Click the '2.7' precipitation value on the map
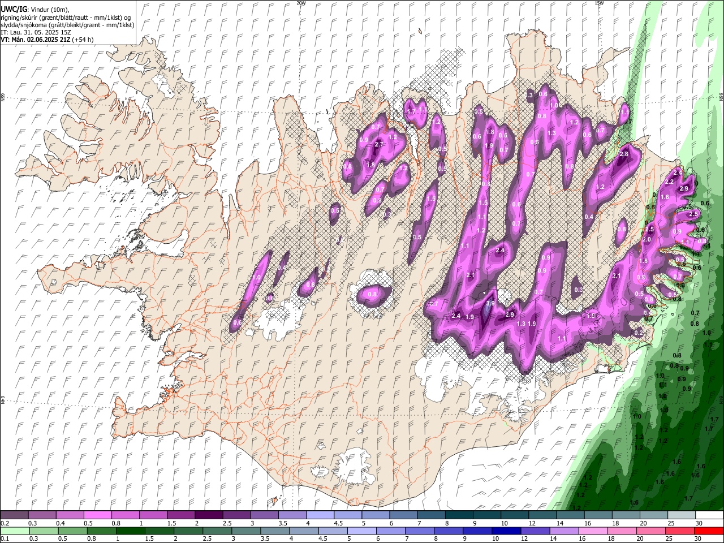The height and width of the screenshot is (543, 724). pos(379,145)
